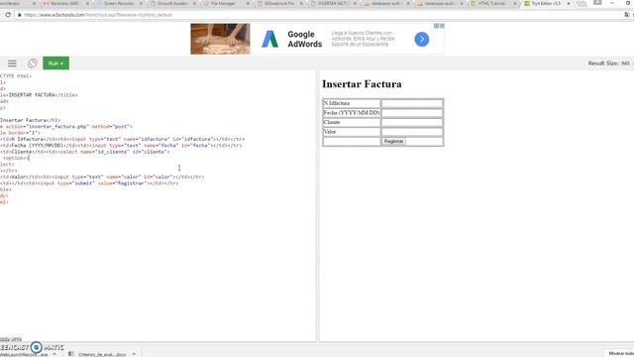
Task: Click the w3schools URL in the address bar
Action: (x=98, y=15)
